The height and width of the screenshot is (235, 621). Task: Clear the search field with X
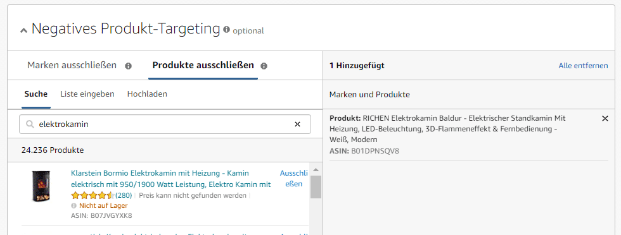(297, 124)
